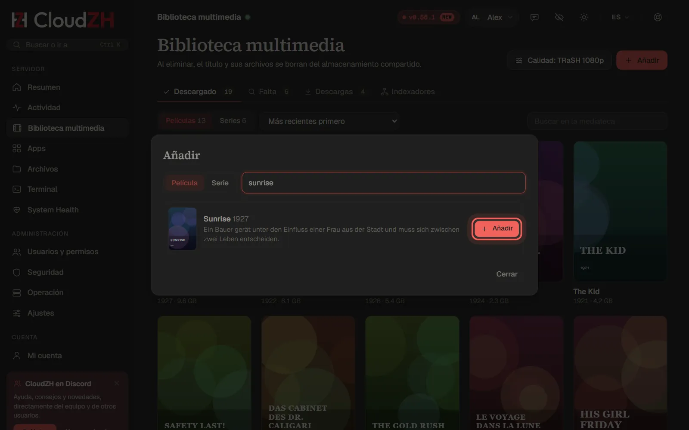
Task: Open the ES language dropdown
Action: [620, 17]
